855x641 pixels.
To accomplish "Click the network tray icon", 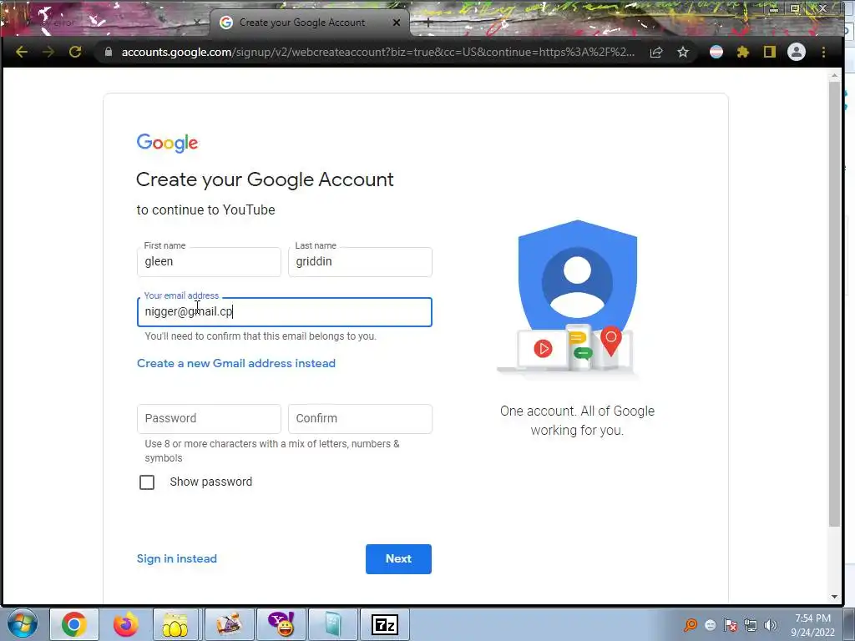I will pyautogui.click(x=751, y=624).
